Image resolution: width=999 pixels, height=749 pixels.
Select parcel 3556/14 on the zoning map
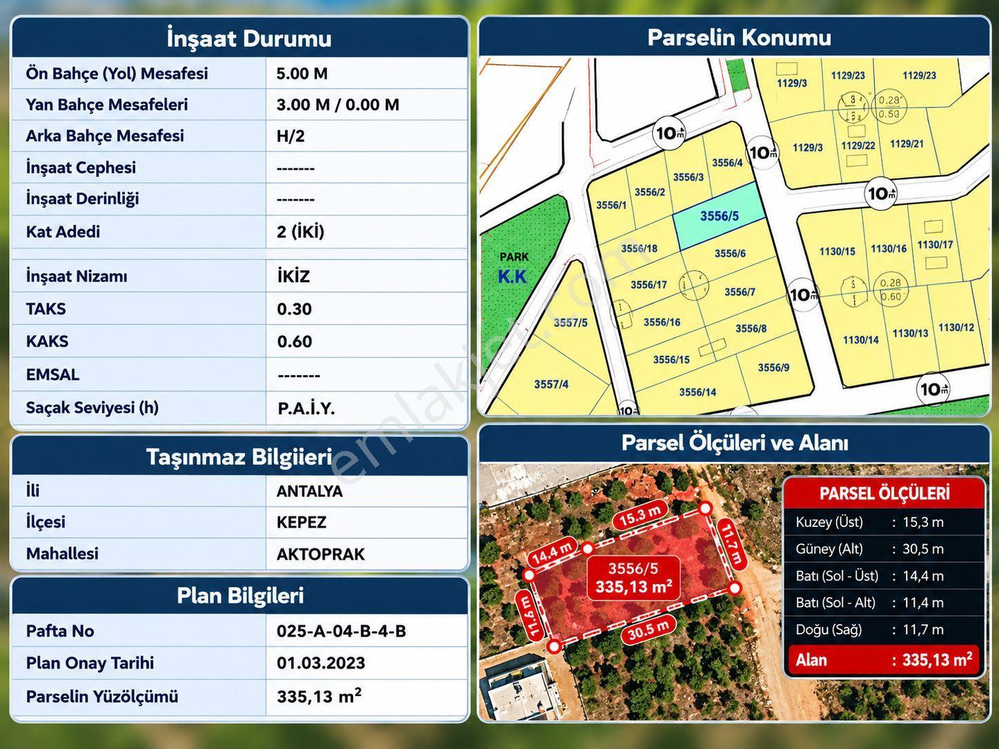pos(698,392)
